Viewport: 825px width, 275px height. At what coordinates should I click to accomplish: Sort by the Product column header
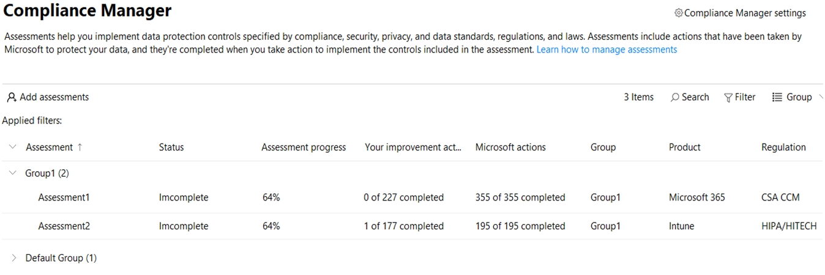pyautogui.click(x=685, y=147)
